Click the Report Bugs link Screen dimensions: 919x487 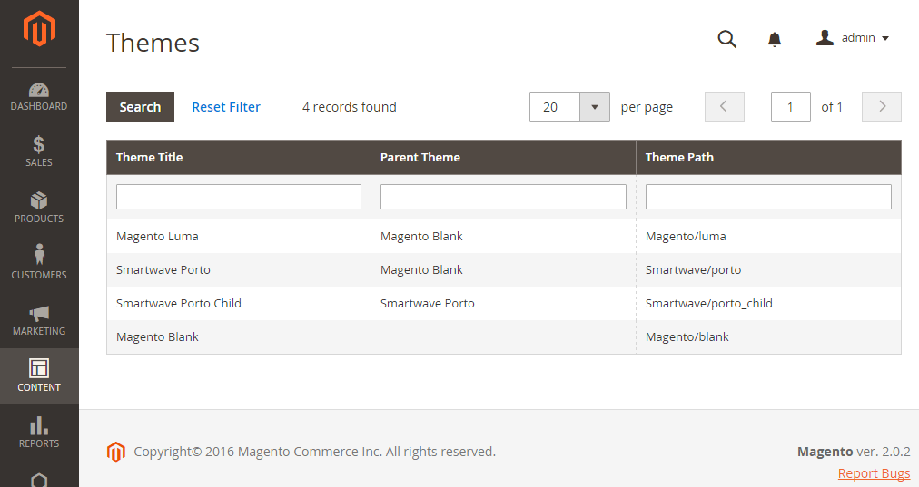coord(874,473)
